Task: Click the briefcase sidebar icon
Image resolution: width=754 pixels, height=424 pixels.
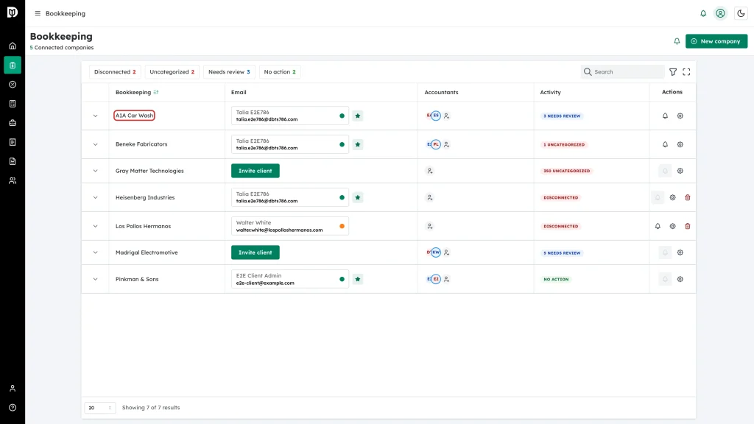Action: point(13,123)
